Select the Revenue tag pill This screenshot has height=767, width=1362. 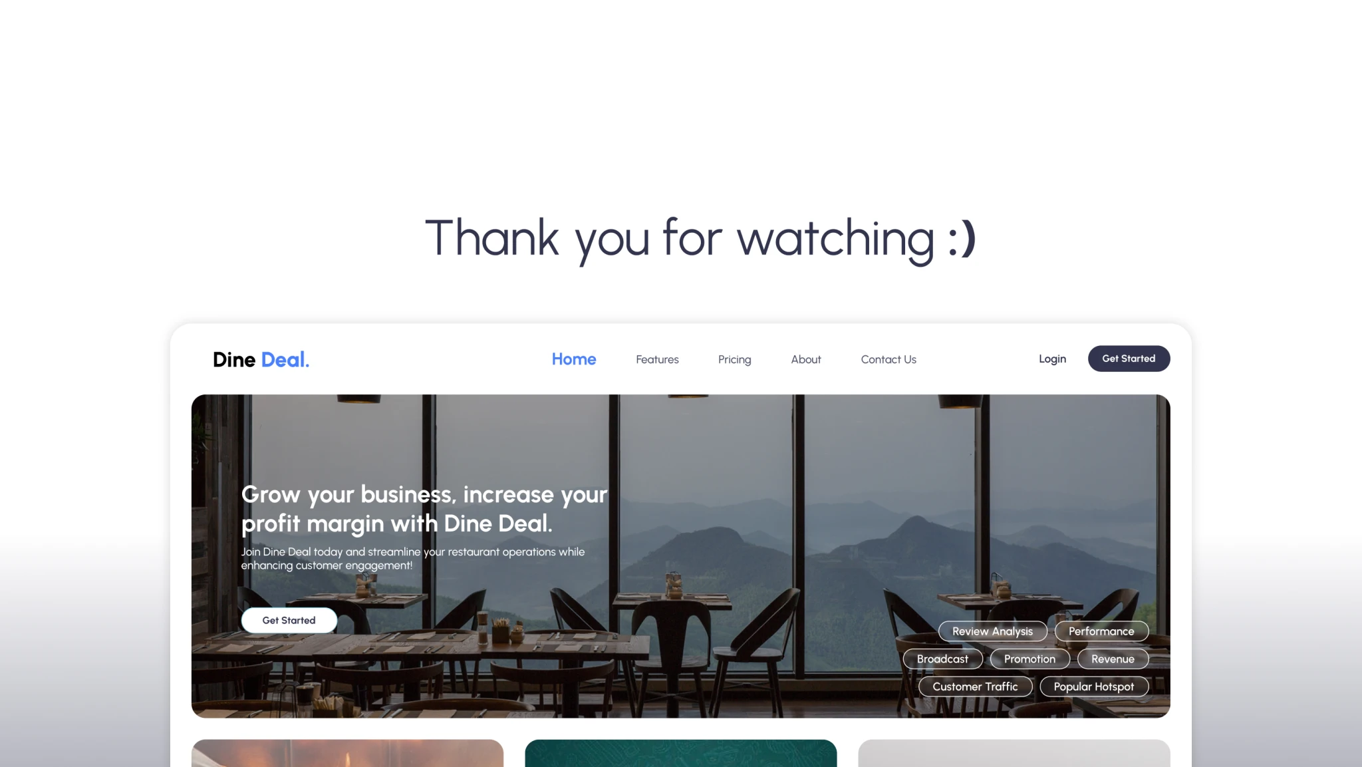pos(1113,659)
